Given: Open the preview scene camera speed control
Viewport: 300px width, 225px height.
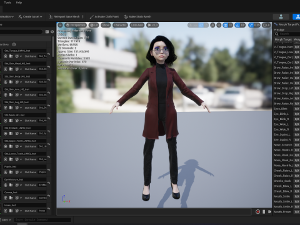Looking at the screenshot, I should (x=266, y=25).
